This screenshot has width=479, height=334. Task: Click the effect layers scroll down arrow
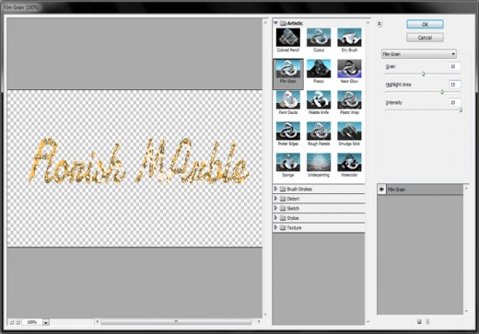coord(466,311)
